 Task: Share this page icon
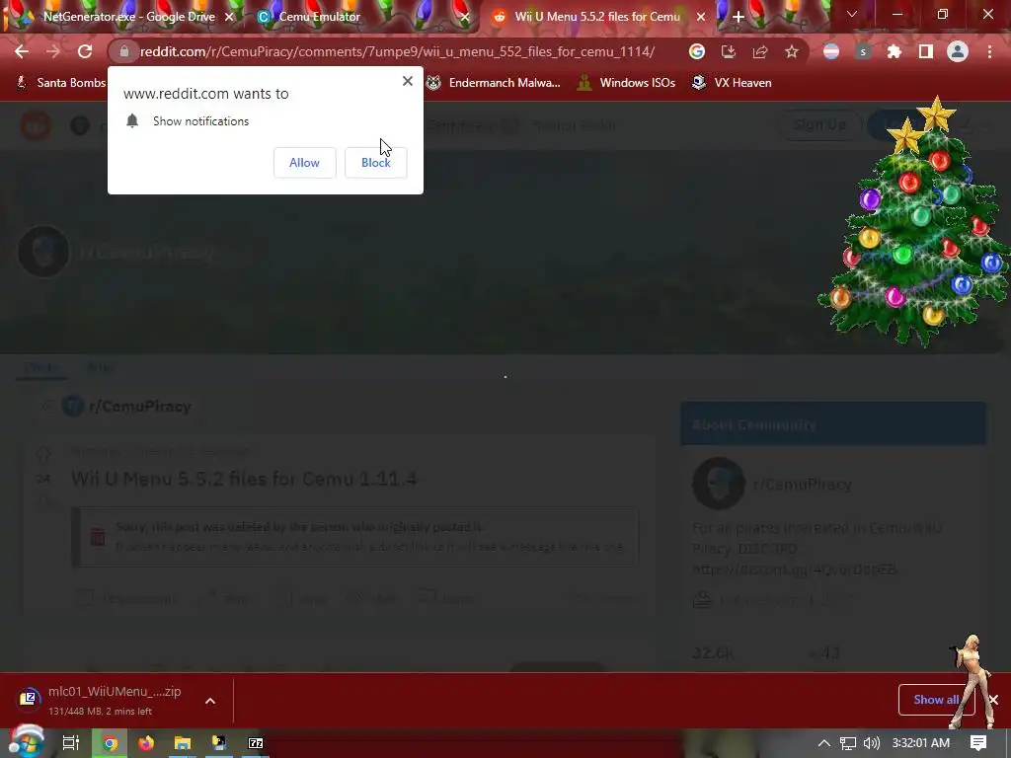pyautogui.click(x=759, y=51)
